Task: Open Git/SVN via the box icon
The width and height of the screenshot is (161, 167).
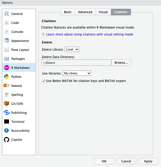Action: [x=6, y=104]
